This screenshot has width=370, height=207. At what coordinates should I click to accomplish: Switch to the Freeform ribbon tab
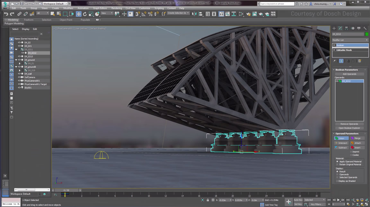(x=29, y=20)
